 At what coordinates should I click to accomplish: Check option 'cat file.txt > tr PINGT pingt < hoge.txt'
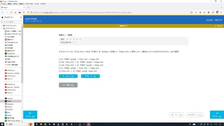(60, 65)
